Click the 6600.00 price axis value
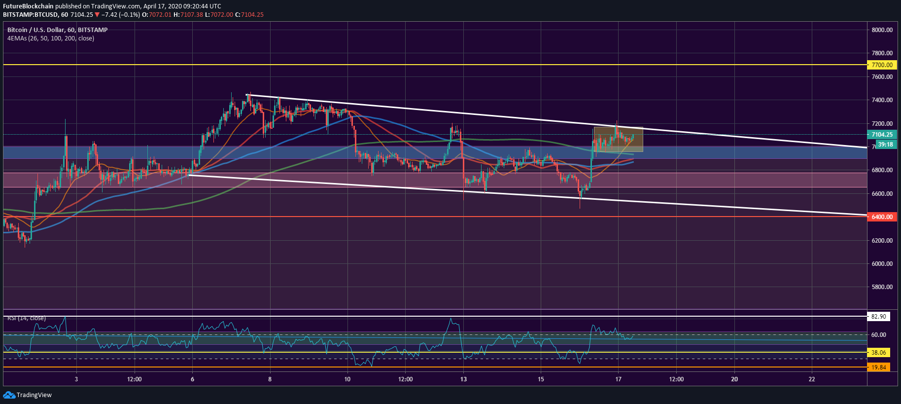 click(882, 194)
